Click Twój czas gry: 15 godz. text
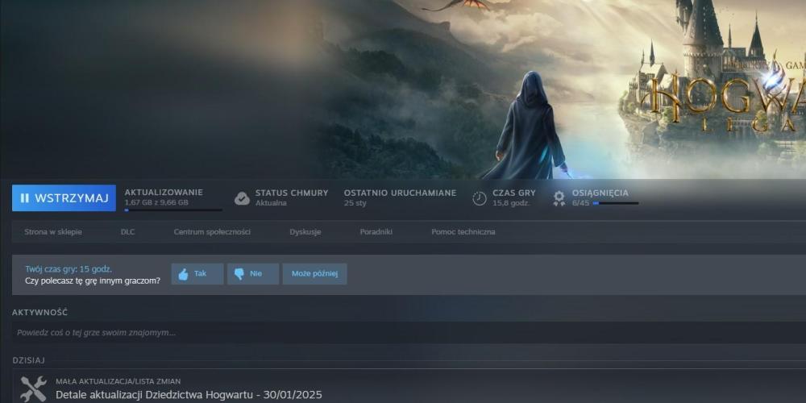Screen dimensions: 806x403 pyautogui.click(x=69, y=269)
